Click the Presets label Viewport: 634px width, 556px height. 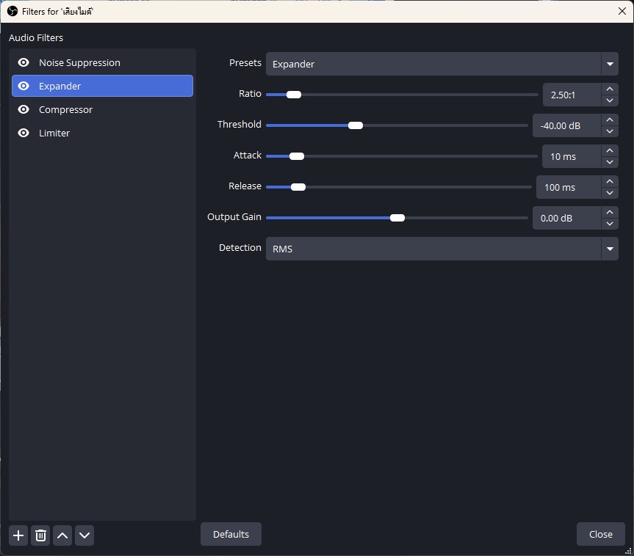[x=245, y=62]
